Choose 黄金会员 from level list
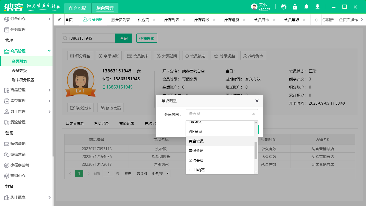The image size is (366, 206). click(x=220, y=141)
